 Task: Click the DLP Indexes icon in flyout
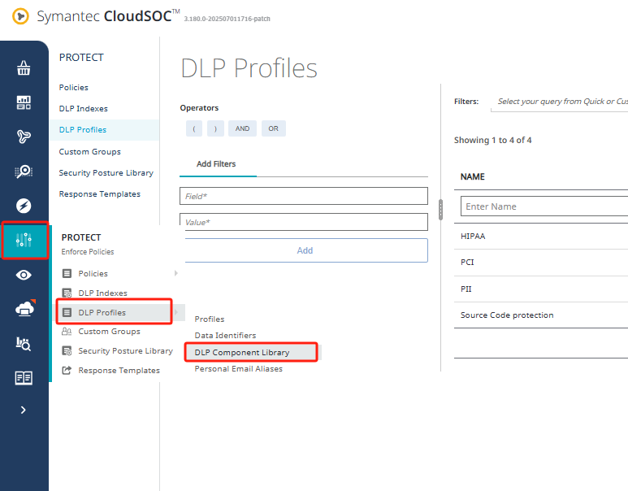[x=67, y=293]
